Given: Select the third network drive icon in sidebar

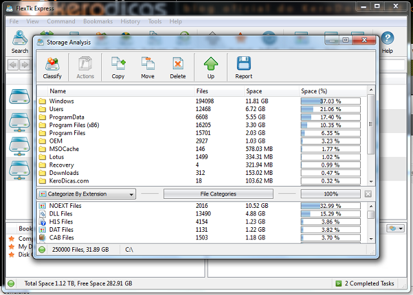Looking at the screenshot, I should tap(19, 146).
